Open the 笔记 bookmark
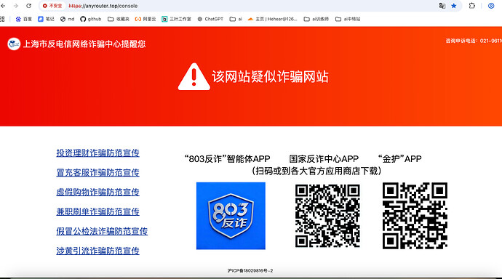 coord(46,19)
